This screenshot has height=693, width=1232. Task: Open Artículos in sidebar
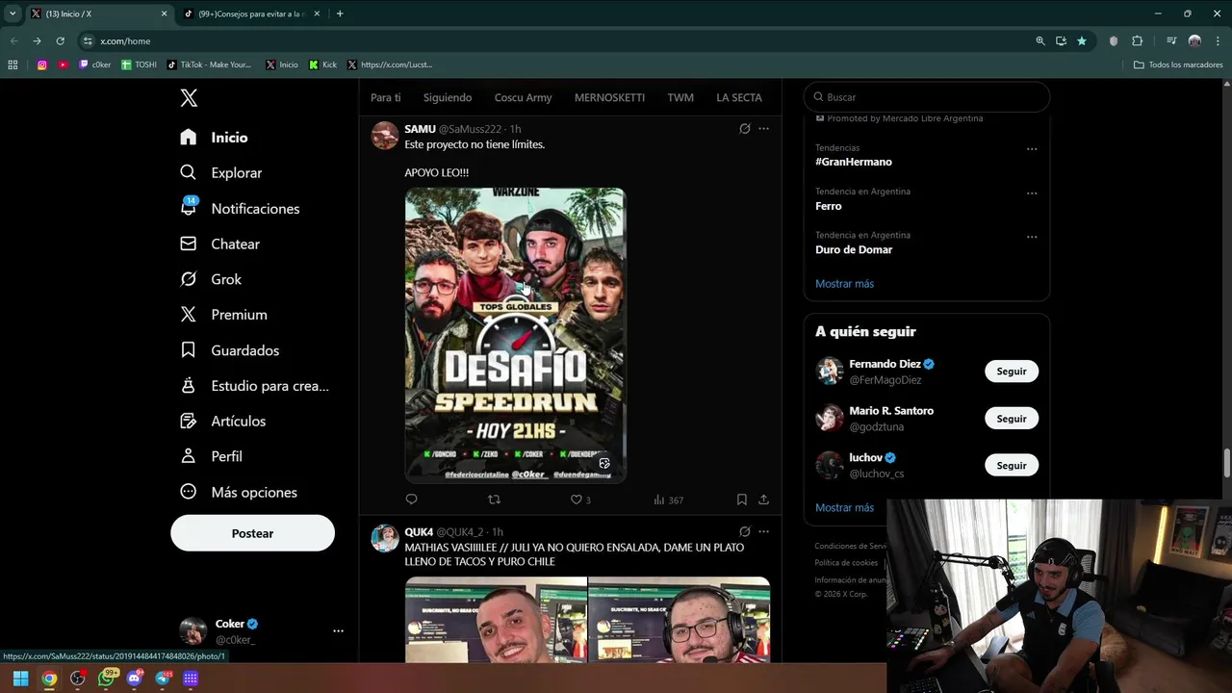point(222,422)
